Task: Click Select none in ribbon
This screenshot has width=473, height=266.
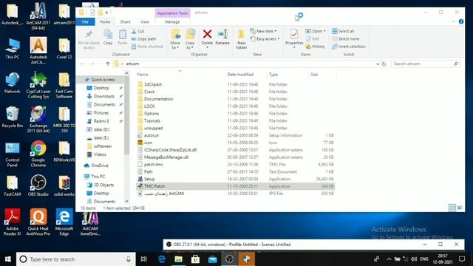Action: [345, 39]
